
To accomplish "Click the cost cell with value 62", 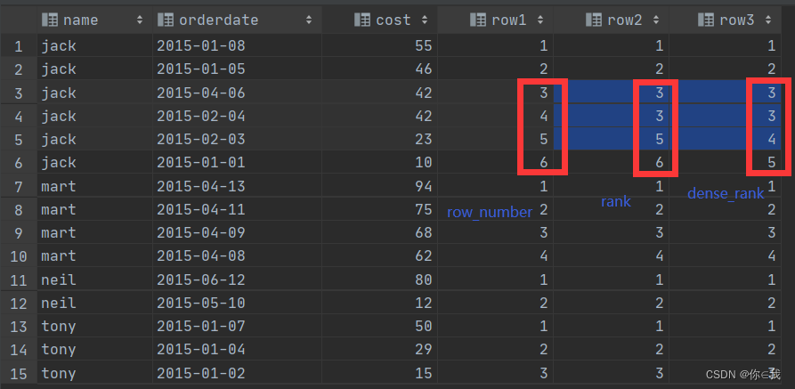I will [379, 255].
